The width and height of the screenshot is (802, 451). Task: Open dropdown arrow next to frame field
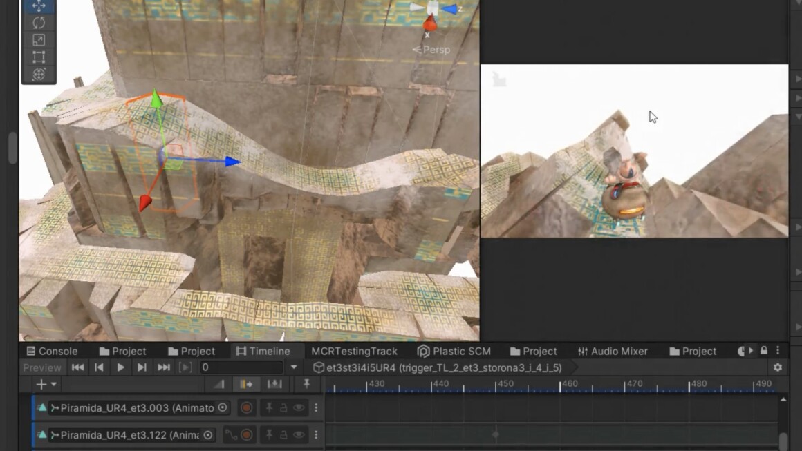(x=294, y=367)
